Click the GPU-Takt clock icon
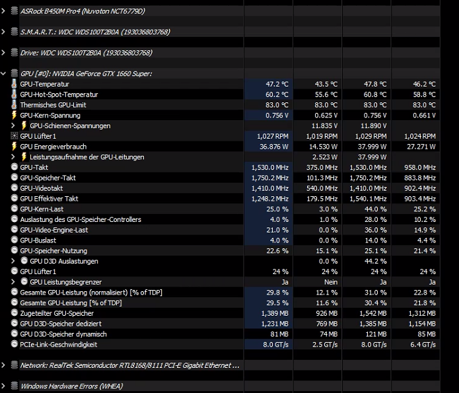 pos(14,167)
